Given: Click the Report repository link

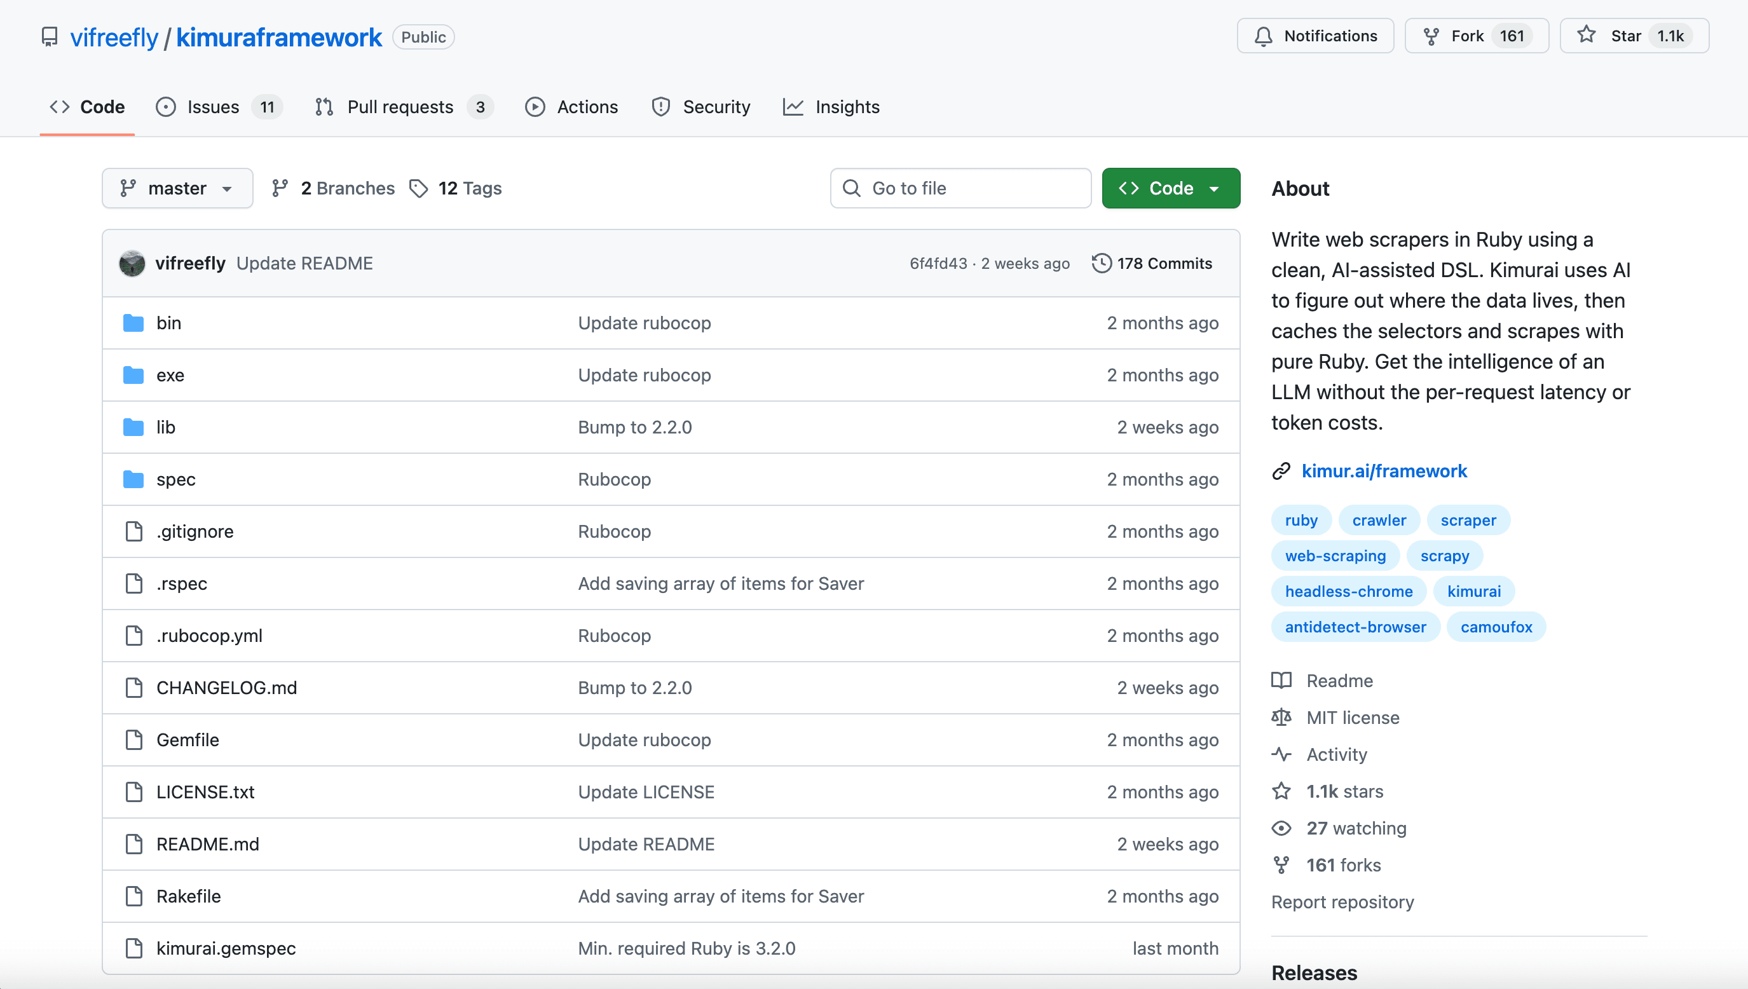Looking at the screenshot, I should click(x=1342, y=902).
